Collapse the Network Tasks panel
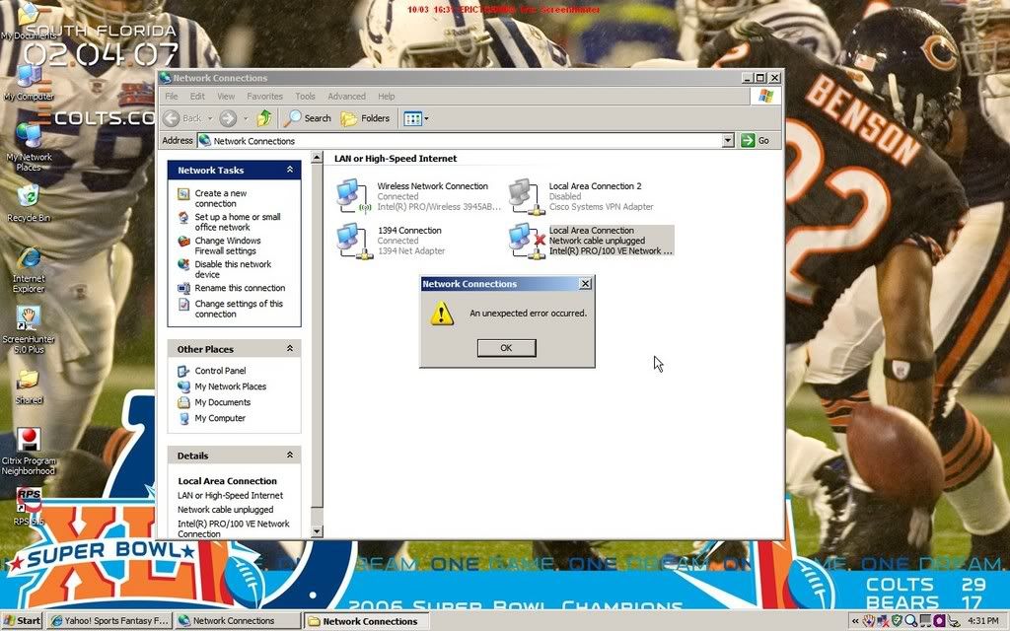Image resolution: width=1010 pixels, height=631 pixels. (x=290, y=170)
